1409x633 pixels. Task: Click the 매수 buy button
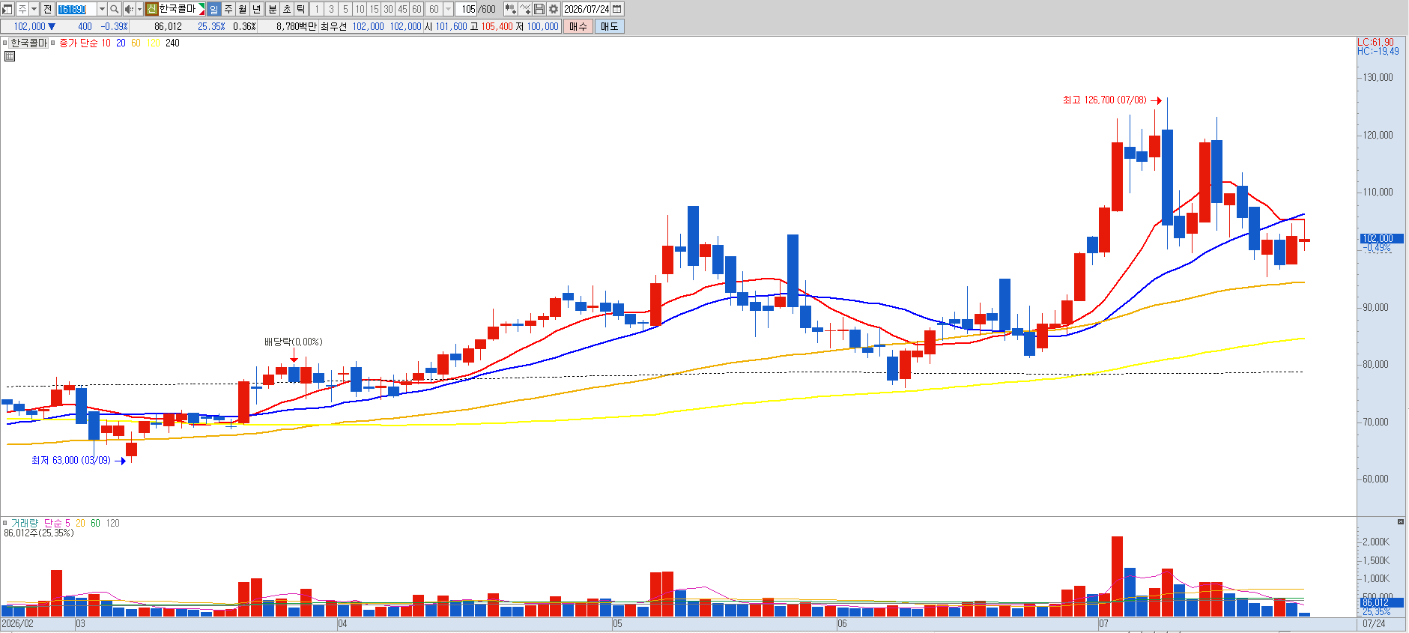click(x=578, y=26)
